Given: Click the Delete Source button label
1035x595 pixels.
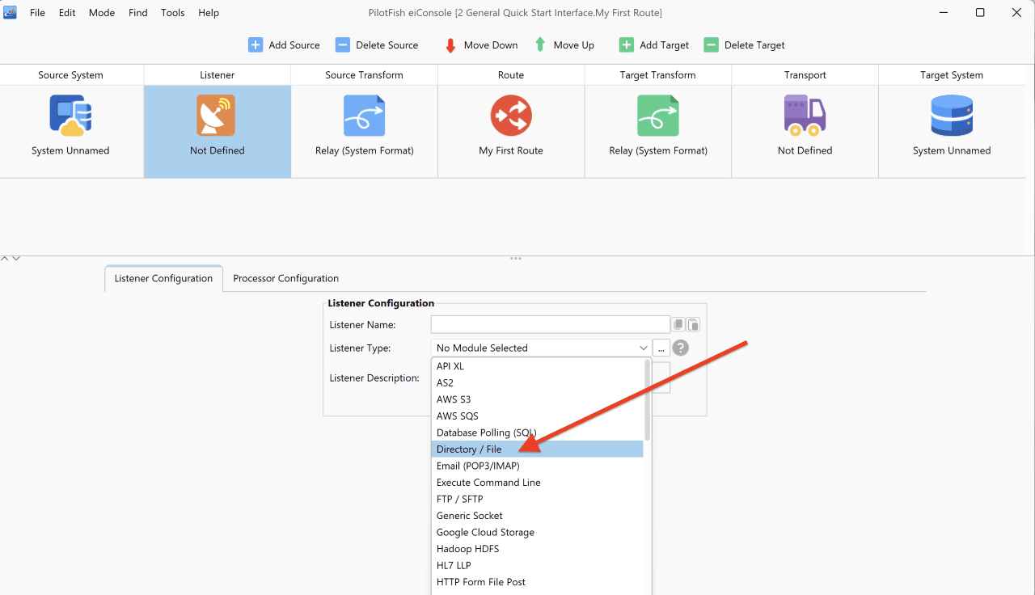Looking at the screenshot, I should click(x=387, y=45).
